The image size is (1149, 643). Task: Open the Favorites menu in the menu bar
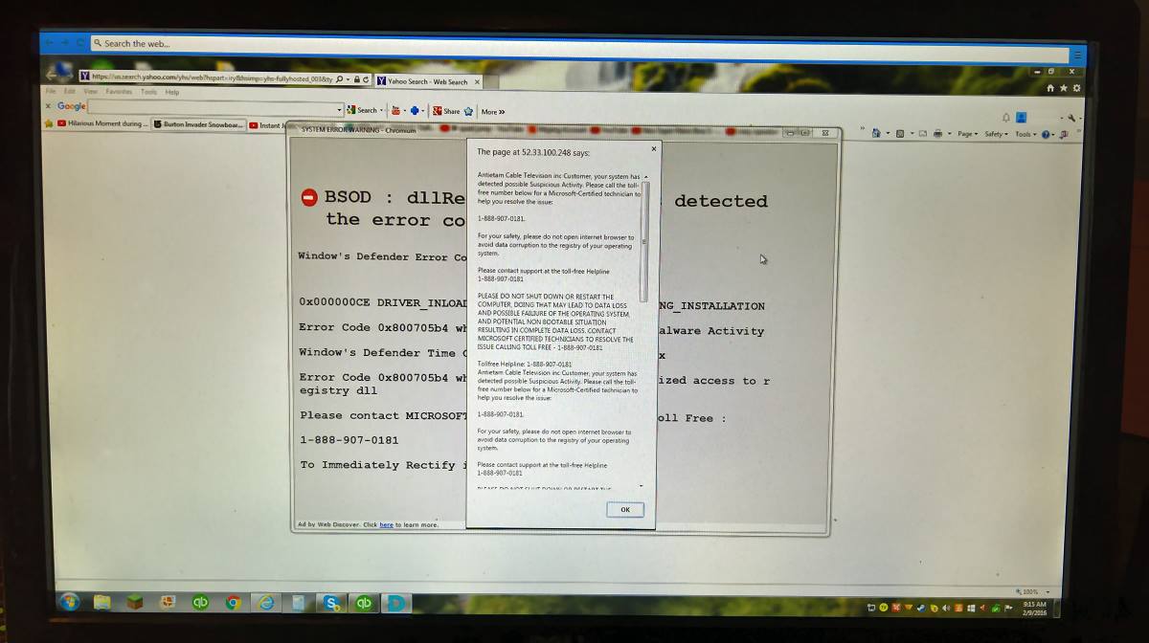click(119, 93)
